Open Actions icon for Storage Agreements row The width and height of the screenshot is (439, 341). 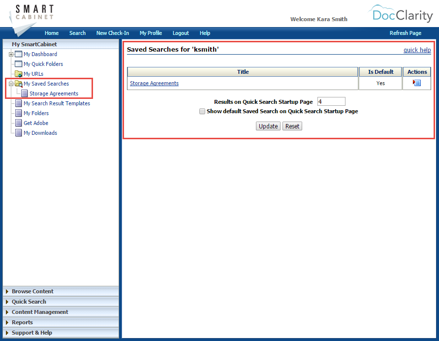coord(417,83)
